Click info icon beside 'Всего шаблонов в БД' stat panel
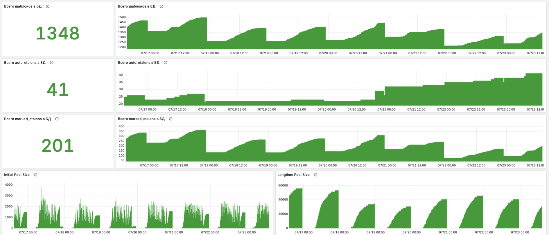Viewport: 549px width, 235px height. point(48,6)
